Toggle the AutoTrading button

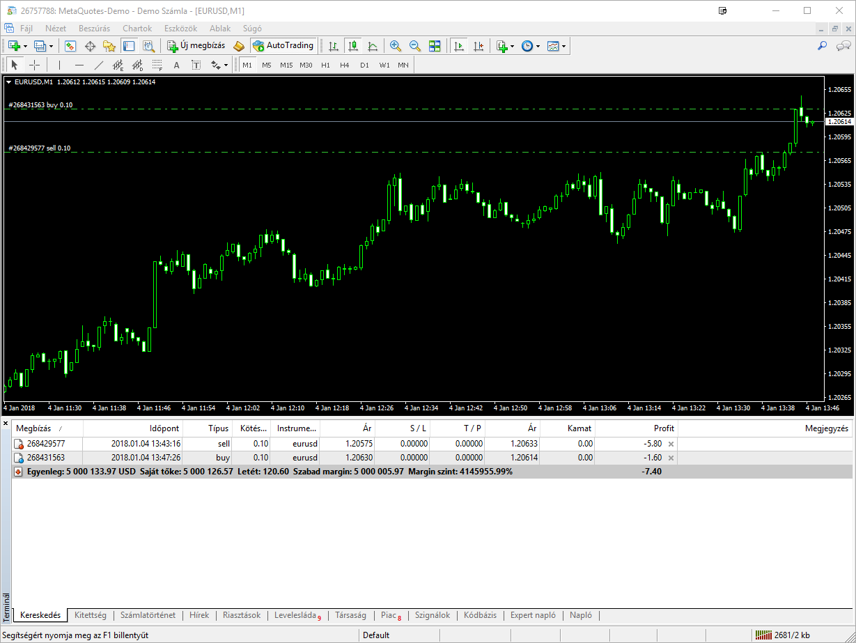pos(283,46)
